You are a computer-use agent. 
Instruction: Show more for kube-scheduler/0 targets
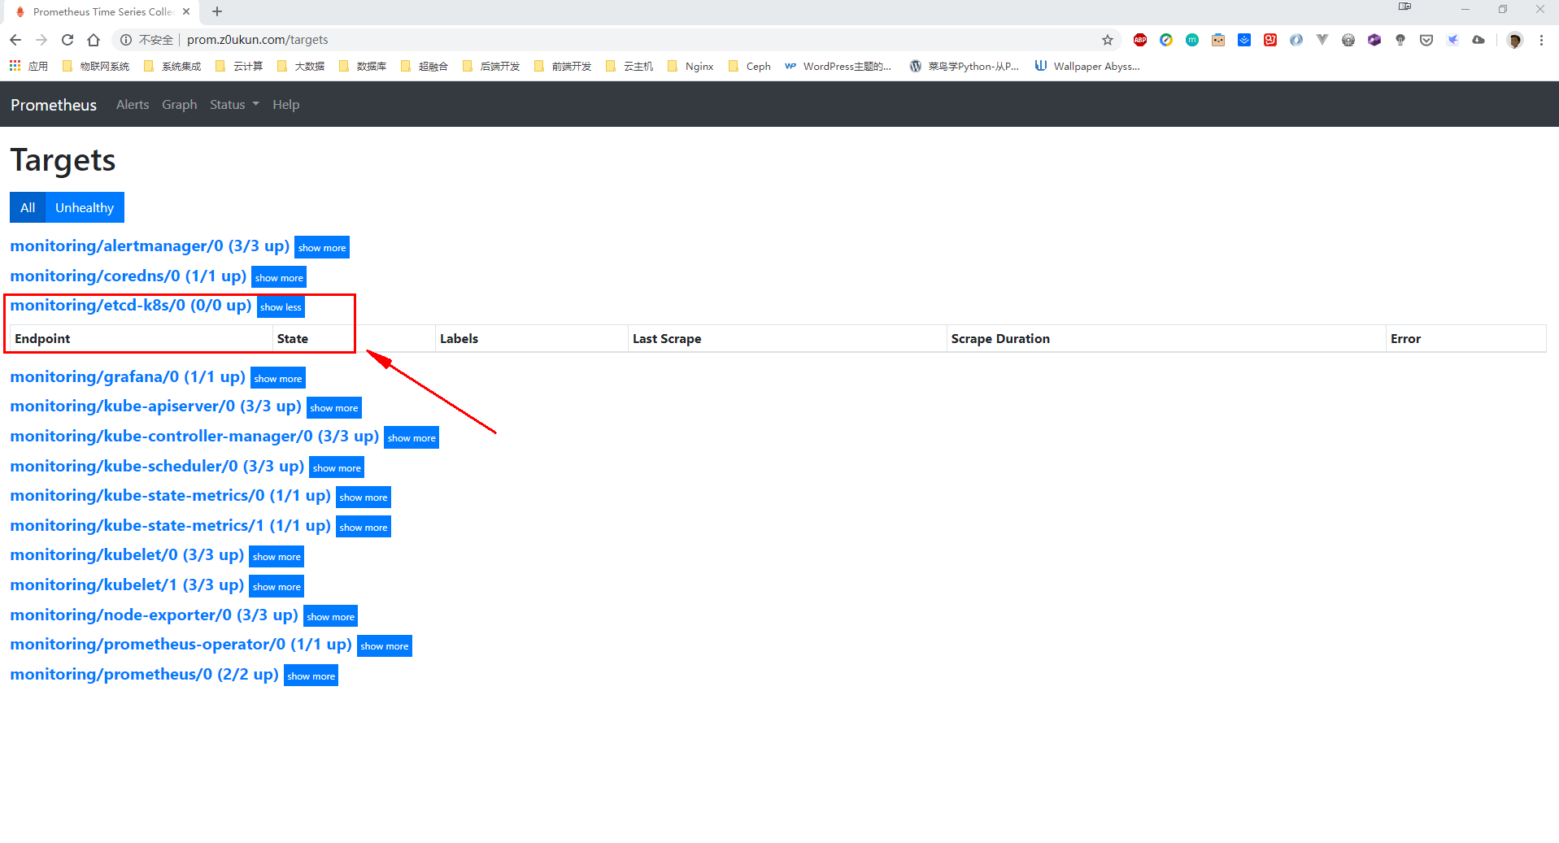337,467
